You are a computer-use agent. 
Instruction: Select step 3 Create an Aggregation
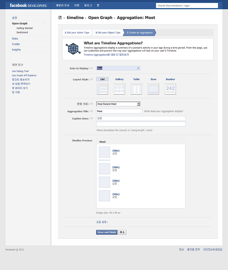click(140, 33)
